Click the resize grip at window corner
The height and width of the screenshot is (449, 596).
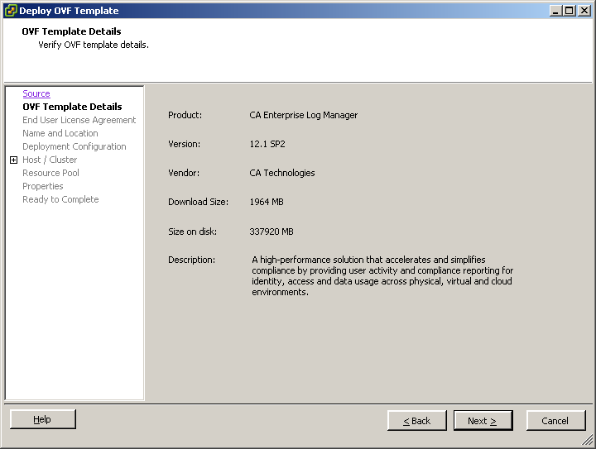589,442
